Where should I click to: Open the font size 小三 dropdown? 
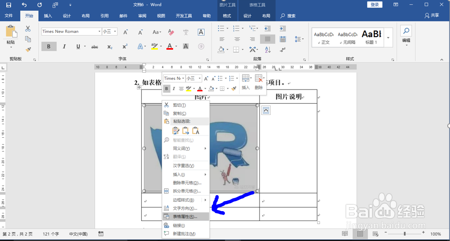115,32
